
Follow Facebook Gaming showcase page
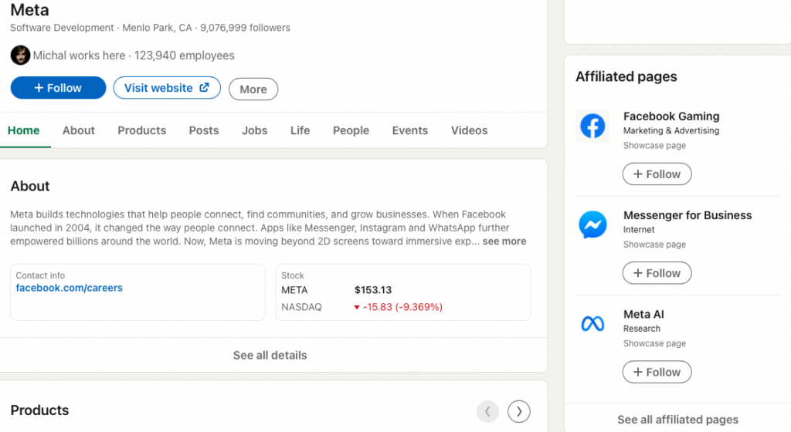click(x=657, y=174)
